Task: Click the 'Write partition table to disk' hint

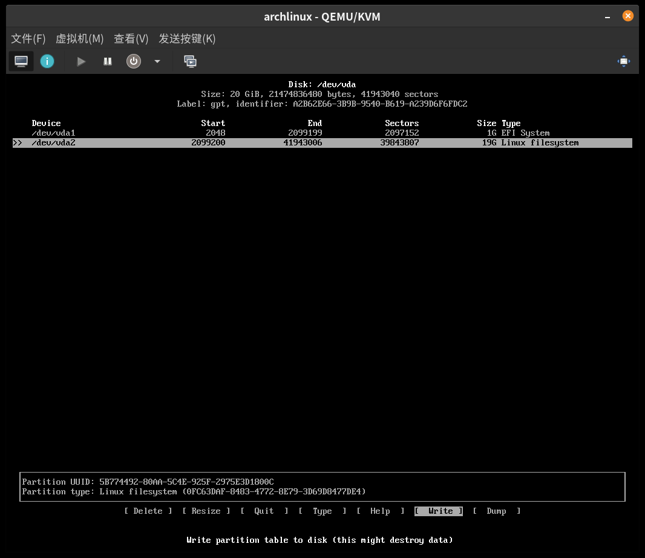Action: 319,540
